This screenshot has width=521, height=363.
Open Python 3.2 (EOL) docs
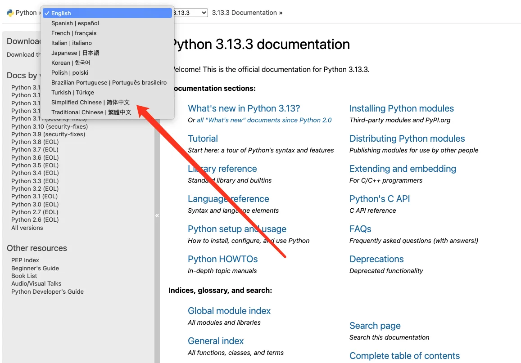(x=35, y=188)
